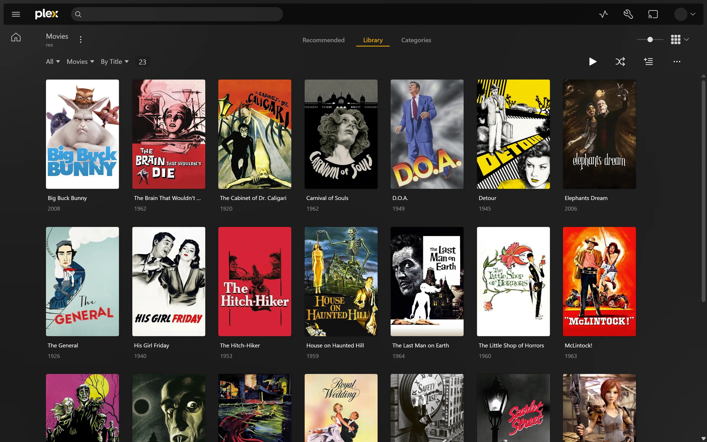Expand the Movies type dropdown
707x442 pixels.
[80, 62]
